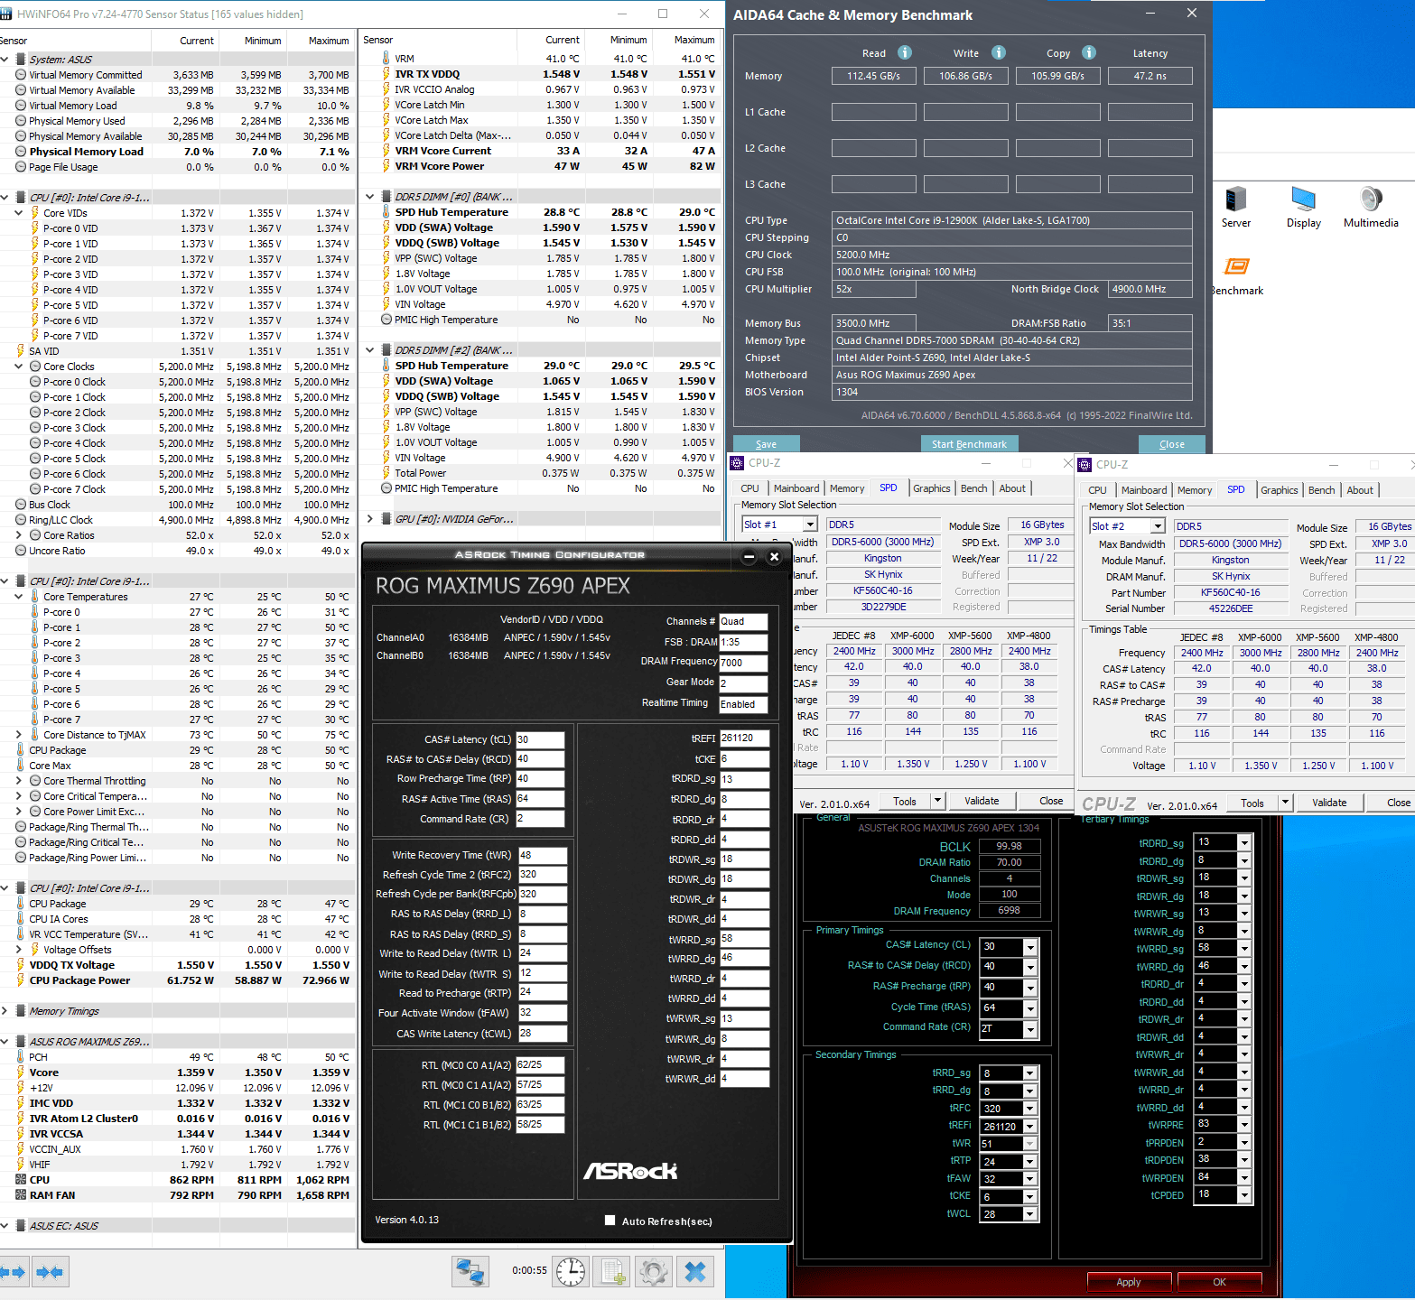
Task: Click the Memory read result 112.45 GB/s
Action: coord(873,76)
